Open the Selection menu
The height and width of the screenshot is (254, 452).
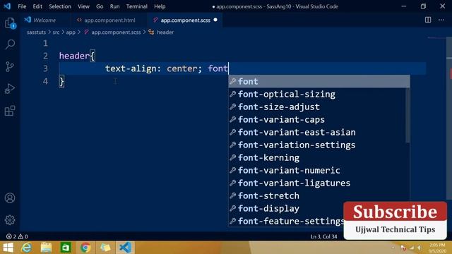point(59,6)
